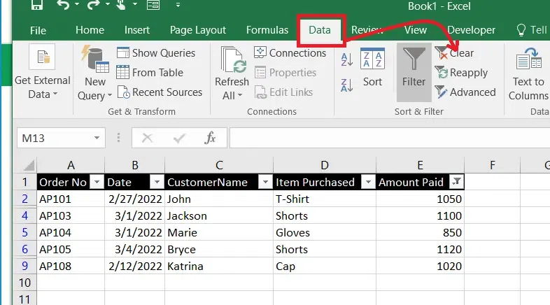The width and height of the screenshot is (550, 305).
Task: Switch to the Insert tab
Action: 136,30
